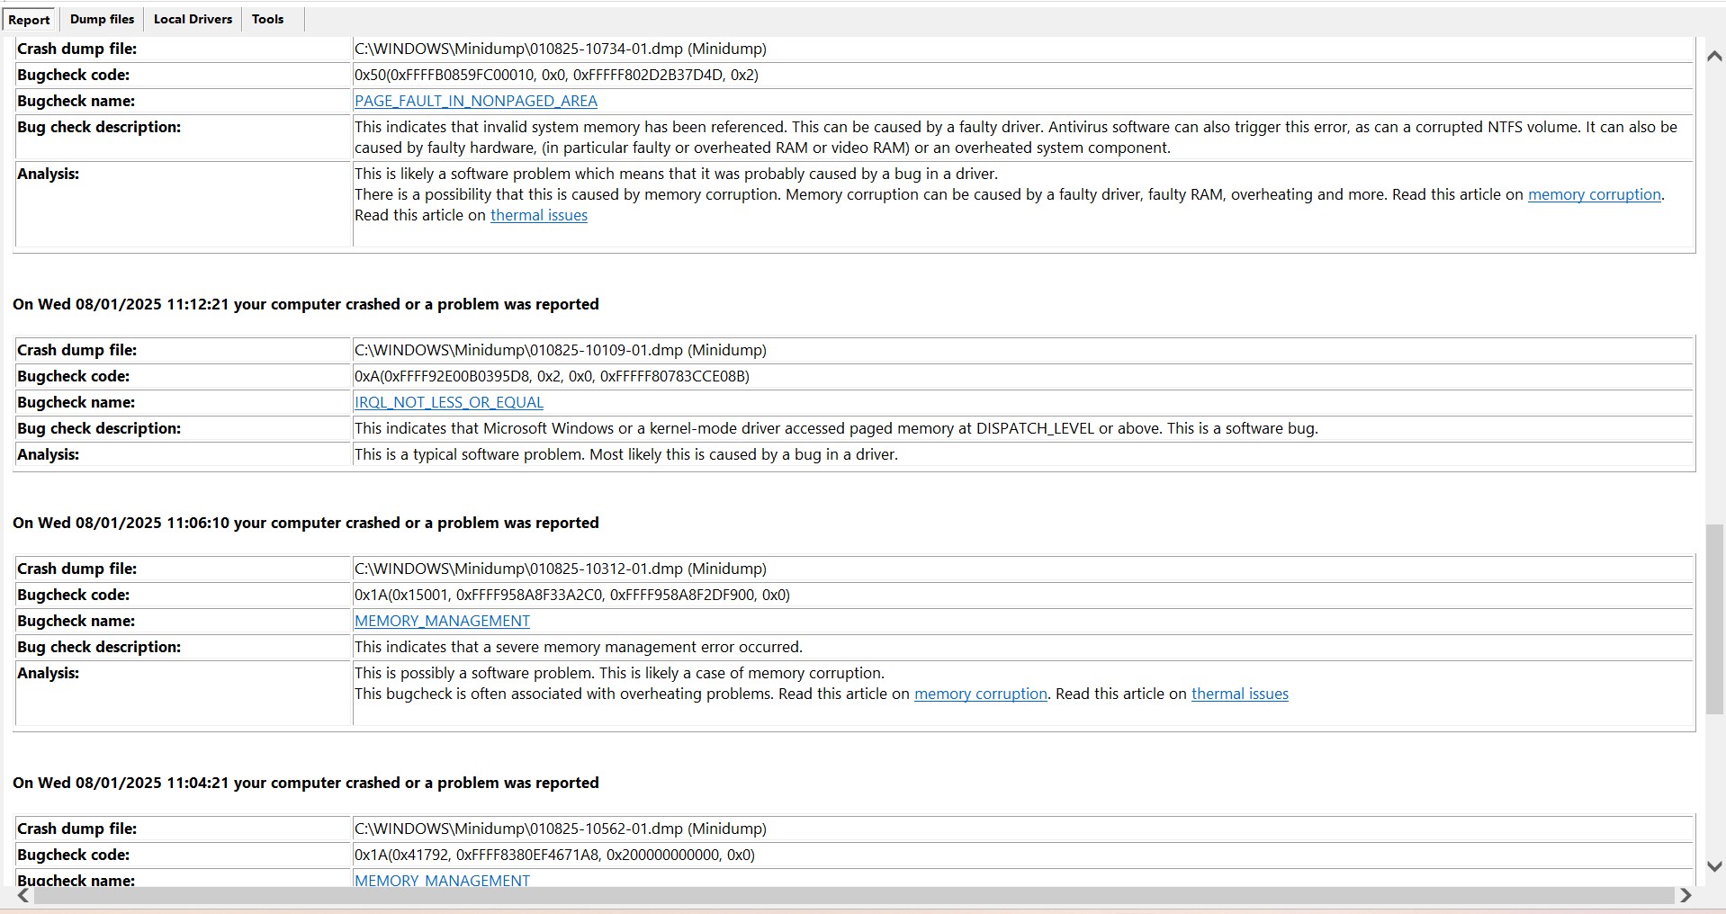Click the horizontal scrollbar thumb
The width and height of the screenshot is (1726, 914).
846,895
